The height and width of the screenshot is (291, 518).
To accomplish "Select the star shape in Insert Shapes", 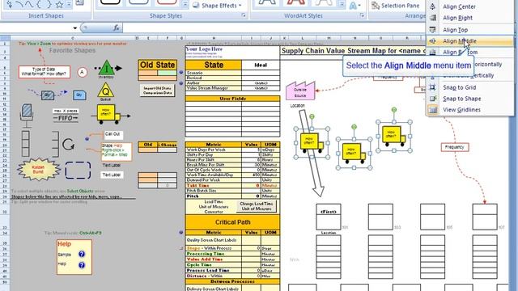I will [x=59, y=4].
